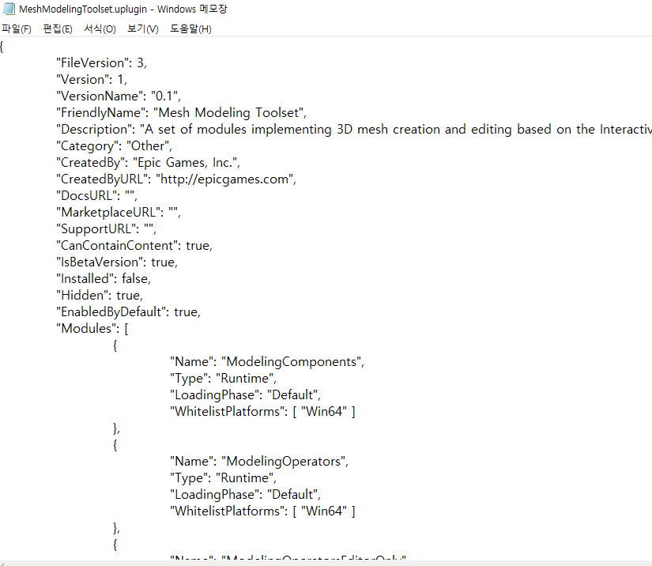The width and height of the screenshot is (652, 566).
Task: Click the "IsBetaVersion": true line
Action: 117,262
